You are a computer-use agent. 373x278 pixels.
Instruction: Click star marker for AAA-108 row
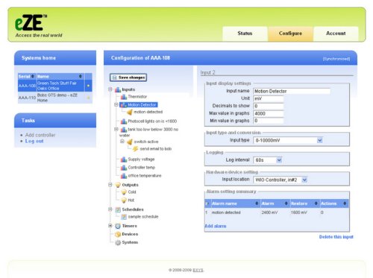pyautogui.click(x=88, y=86)
